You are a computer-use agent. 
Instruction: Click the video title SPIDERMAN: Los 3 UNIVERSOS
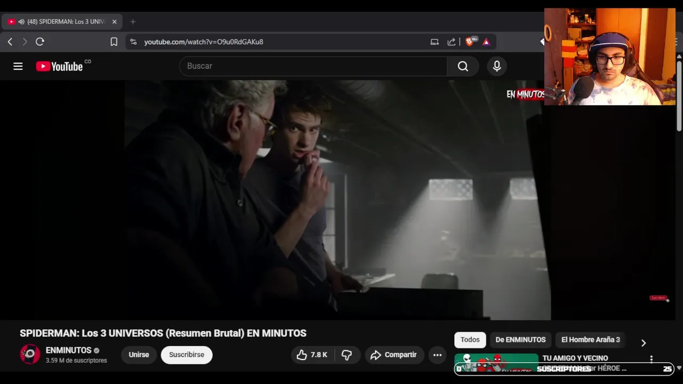[163, 333]
